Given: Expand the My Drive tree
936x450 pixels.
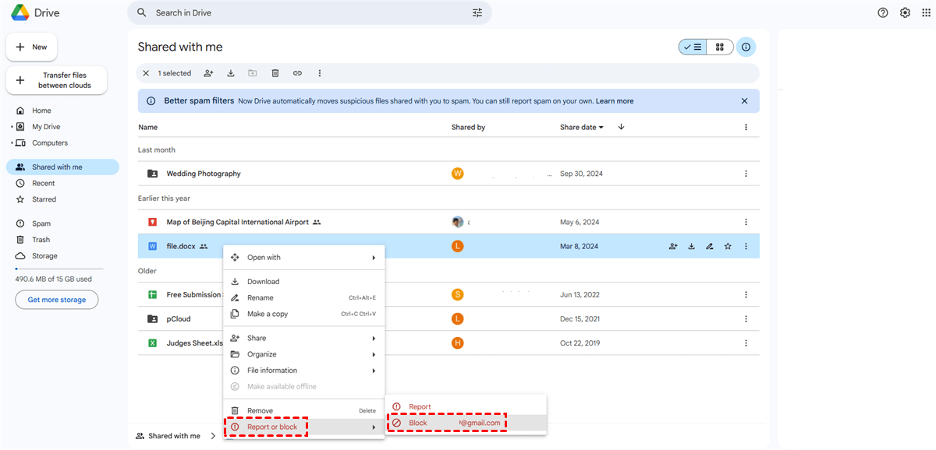Looking at the screenshot, I should [x=12, y=127].
